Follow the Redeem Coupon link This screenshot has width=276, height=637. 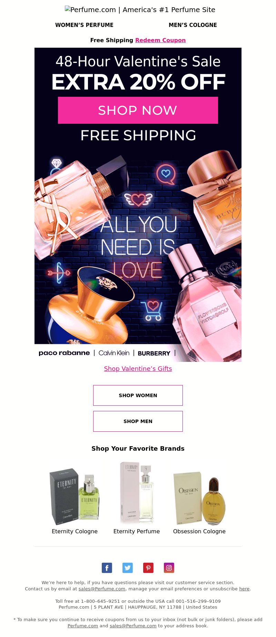click(160, 40)
